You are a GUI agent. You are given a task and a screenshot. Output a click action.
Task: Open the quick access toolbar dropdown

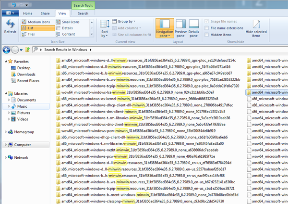tap(26, 5)
